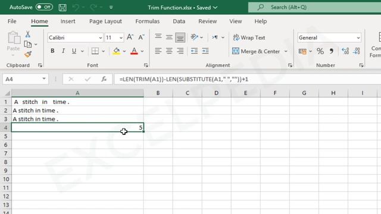381x214 pixels.
Task: Click the Copy icon
Action: [28, 45]
